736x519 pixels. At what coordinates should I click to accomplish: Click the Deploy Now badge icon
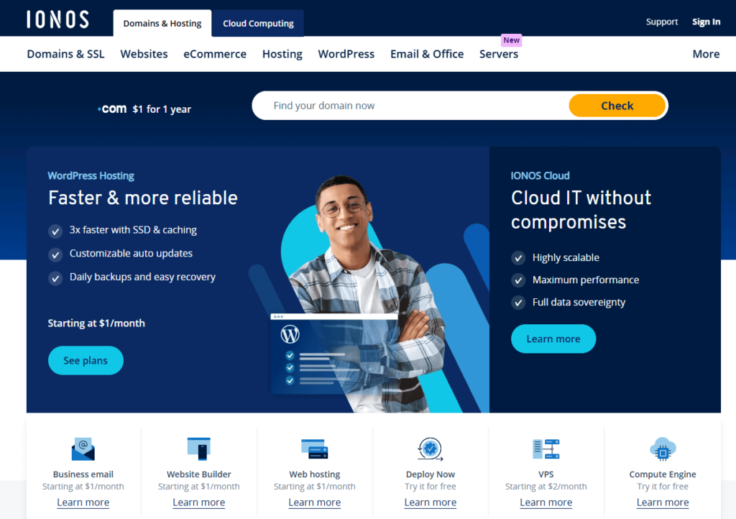coord(430,449)
